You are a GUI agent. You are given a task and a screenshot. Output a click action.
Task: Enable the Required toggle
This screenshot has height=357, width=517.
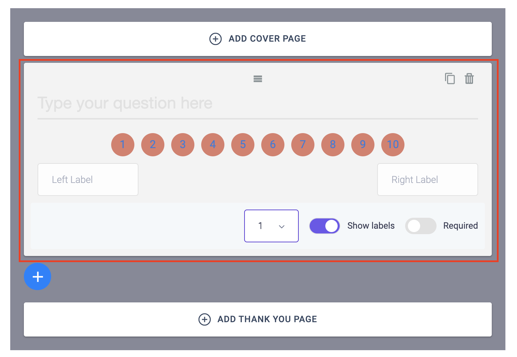coord(420,226)
